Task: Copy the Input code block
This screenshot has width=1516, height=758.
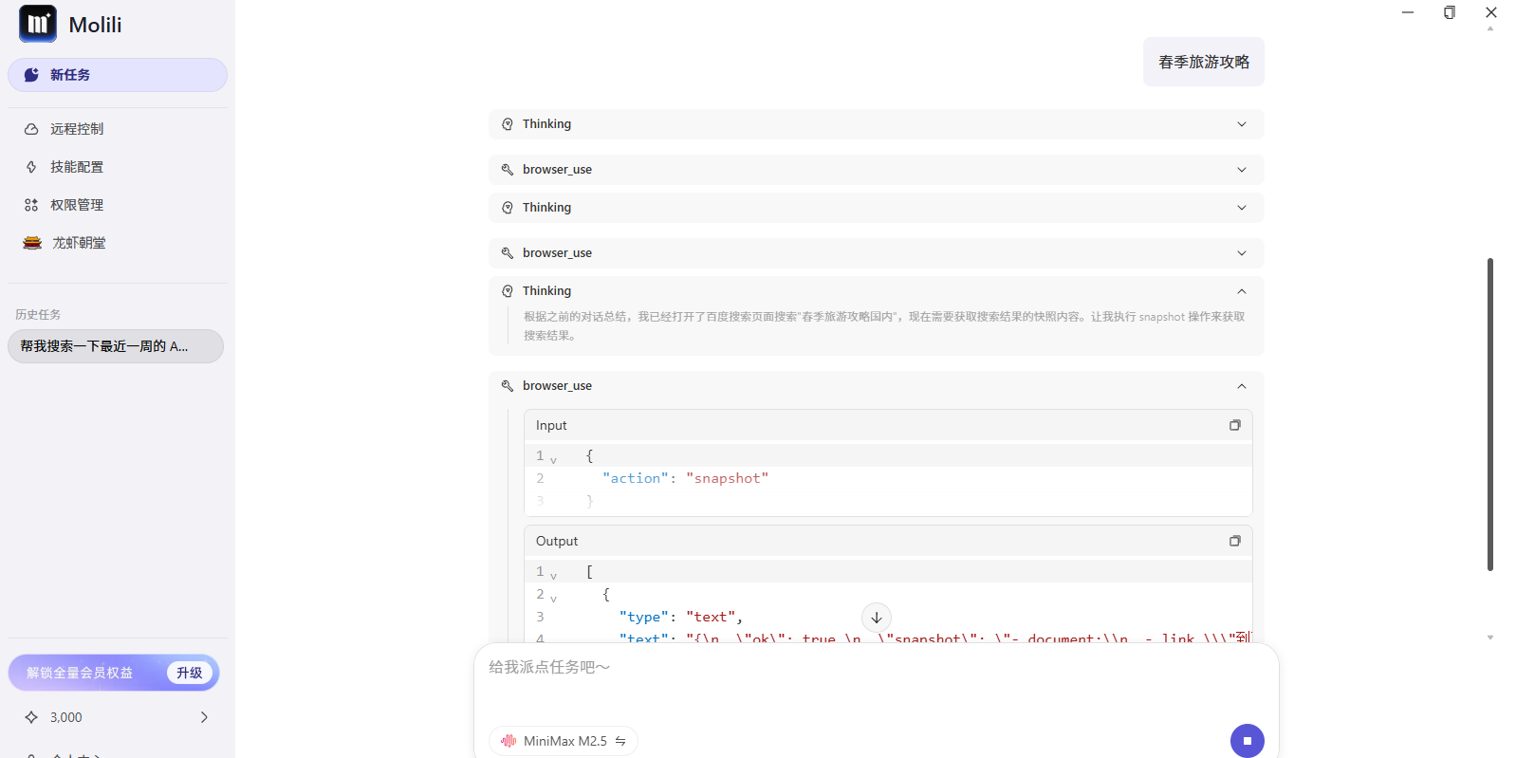Action: (x=1234, y=425)
